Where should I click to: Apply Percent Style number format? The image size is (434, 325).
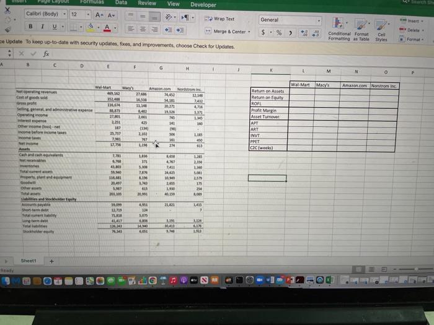point(279,33)
